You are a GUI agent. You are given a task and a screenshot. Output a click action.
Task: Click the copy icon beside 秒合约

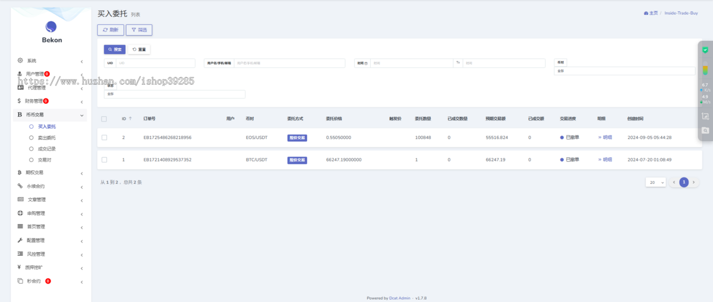[20, 281]
